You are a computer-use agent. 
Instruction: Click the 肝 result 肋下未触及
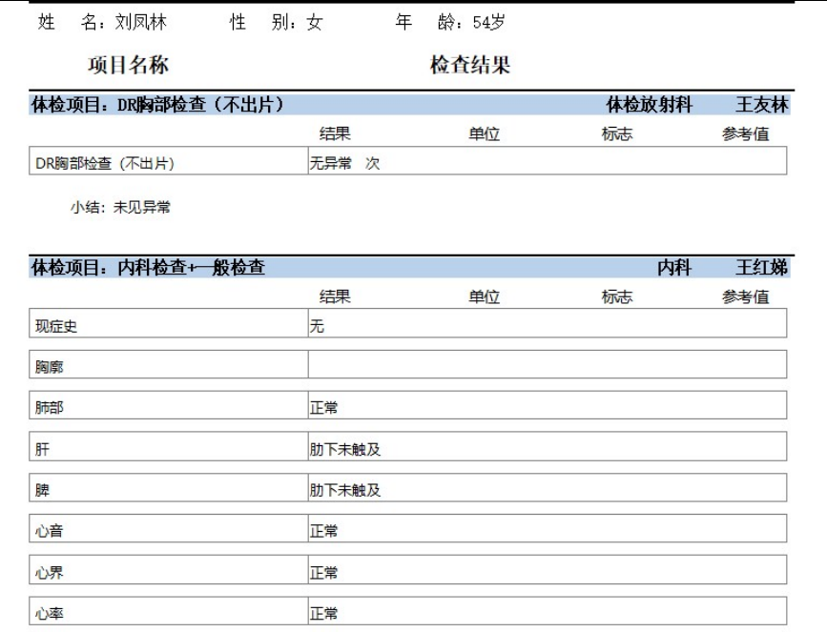(x=344, y=449)
